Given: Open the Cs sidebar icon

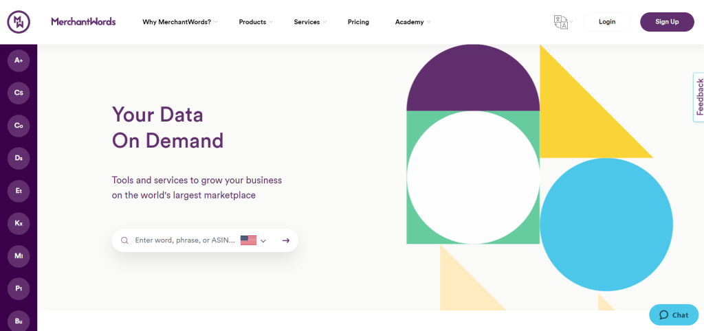Looking at the screenshot, I should coord(19,93).
